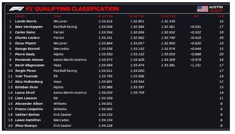Click the Q1 LAP TIME column header
Image resolution: width=235 pixels, height=134 pixels.
(105, 16)
